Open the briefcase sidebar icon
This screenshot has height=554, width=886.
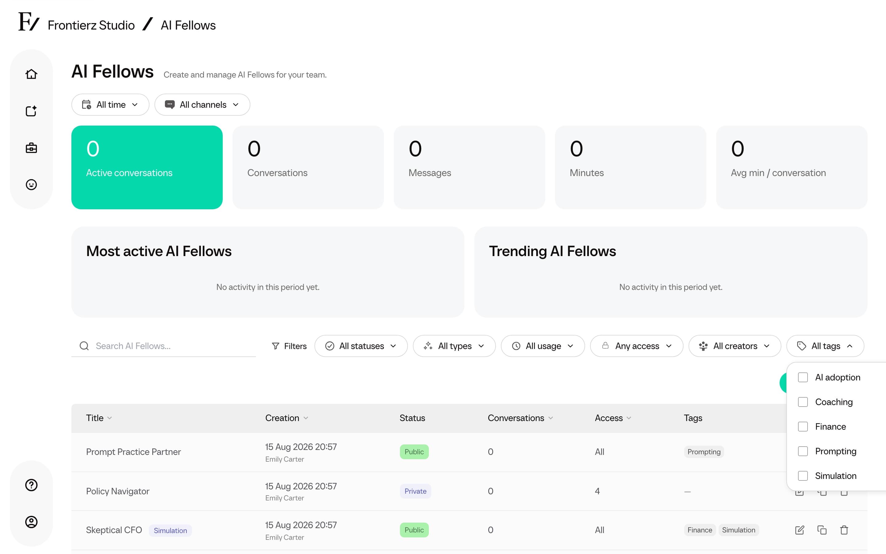[31, 148]
